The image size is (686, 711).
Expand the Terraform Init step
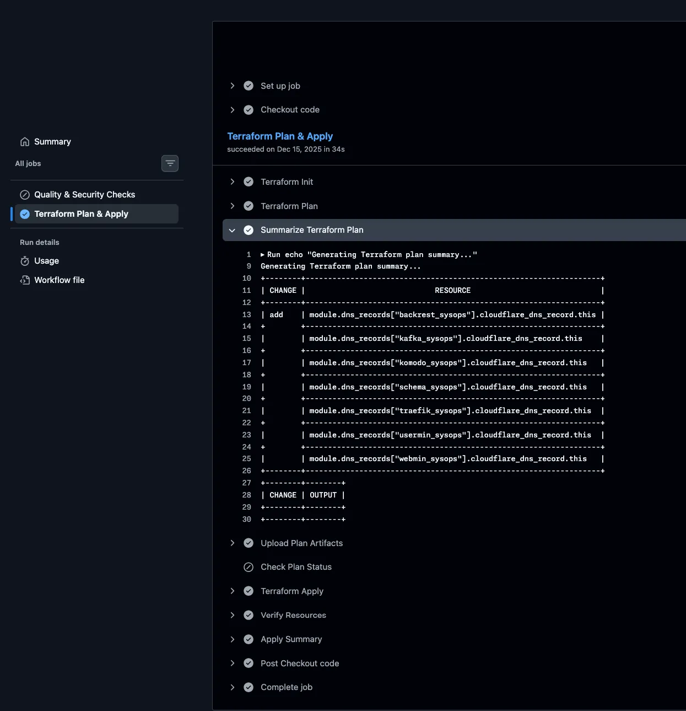point(232,182)
